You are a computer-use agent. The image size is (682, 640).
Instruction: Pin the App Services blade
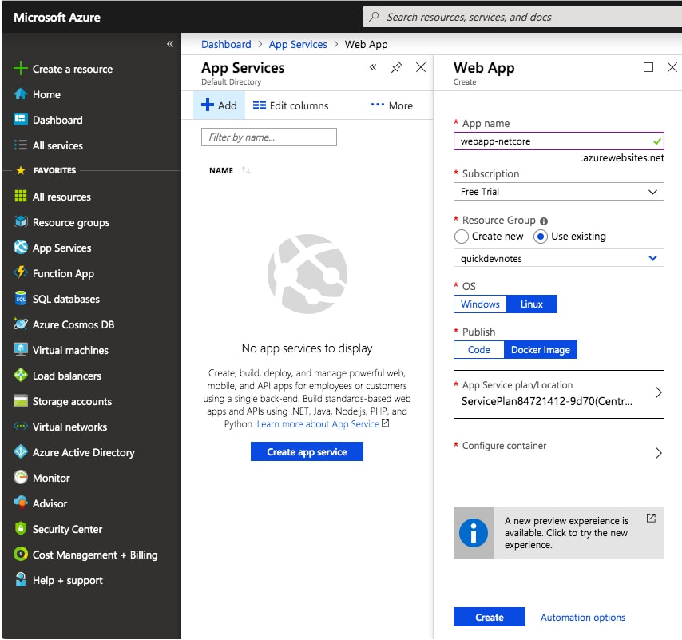[397, 67]
